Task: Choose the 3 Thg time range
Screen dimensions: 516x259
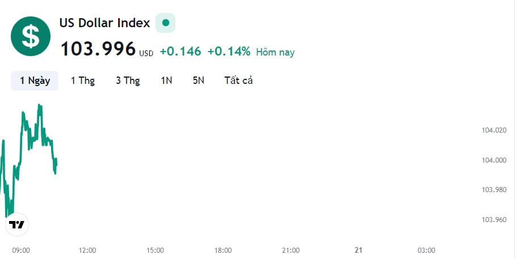Action: click(x=128, y=80)
